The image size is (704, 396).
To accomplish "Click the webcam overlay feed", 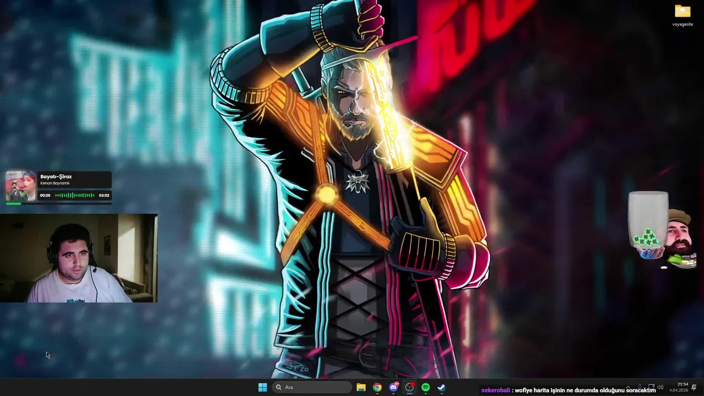I will (79, 258).
